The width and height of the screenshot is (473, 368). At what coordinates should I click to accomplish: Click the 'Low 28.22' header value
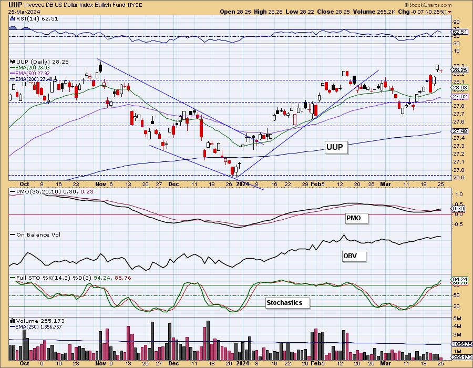pos(300,12)
